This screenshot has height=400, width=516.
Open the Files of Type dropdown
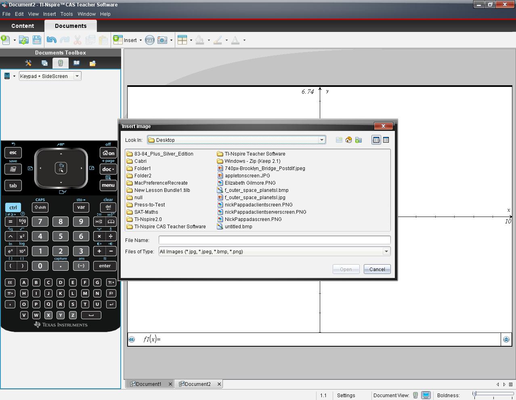click(386, 251)
